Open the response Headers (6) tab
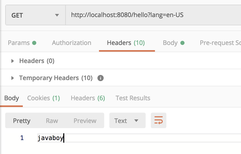The height and width of the screenshot is (154, 241). (88, 98)
